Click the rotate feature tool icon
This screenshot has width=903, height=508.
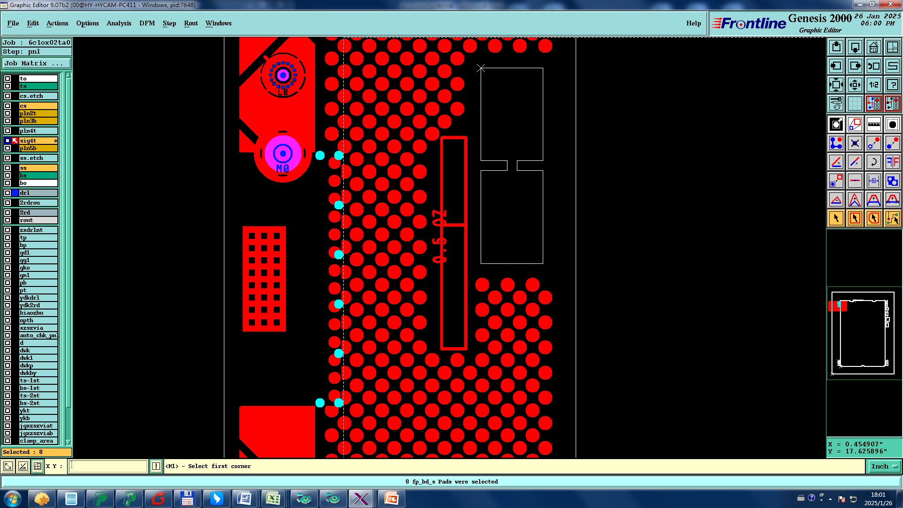[873, 162]
